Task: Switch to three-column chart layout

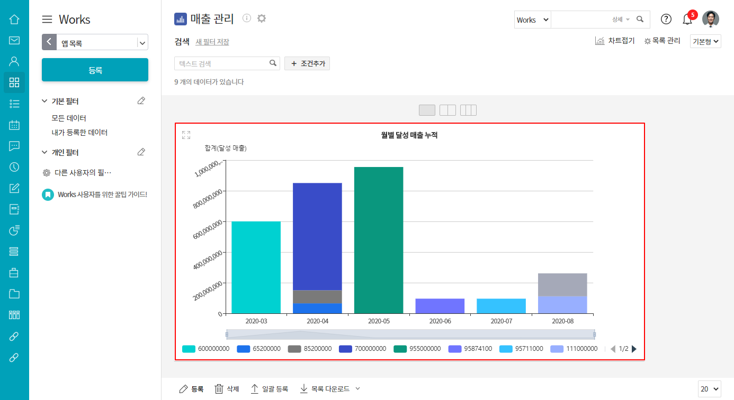Action: 468,110
